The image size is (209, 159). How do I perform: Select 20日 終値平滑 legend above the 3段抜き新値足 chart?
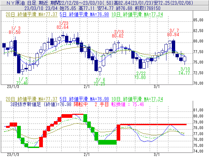click(31, 99)
